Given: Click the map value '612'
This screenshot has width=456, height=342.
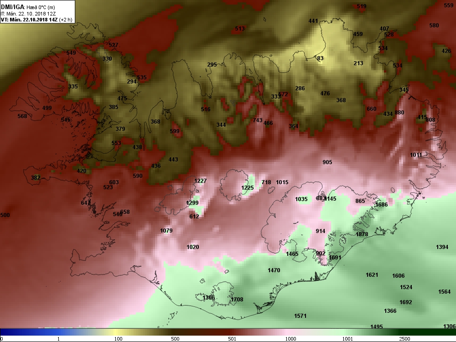Looking at the screenshot, I should tap(194, 216).
